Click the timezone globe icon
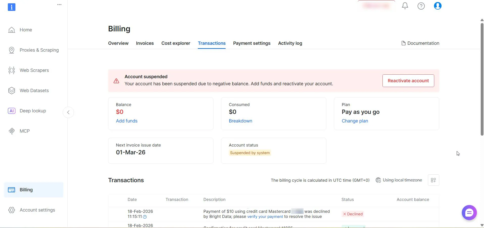484x228 pixels. (x=378, y=180)
